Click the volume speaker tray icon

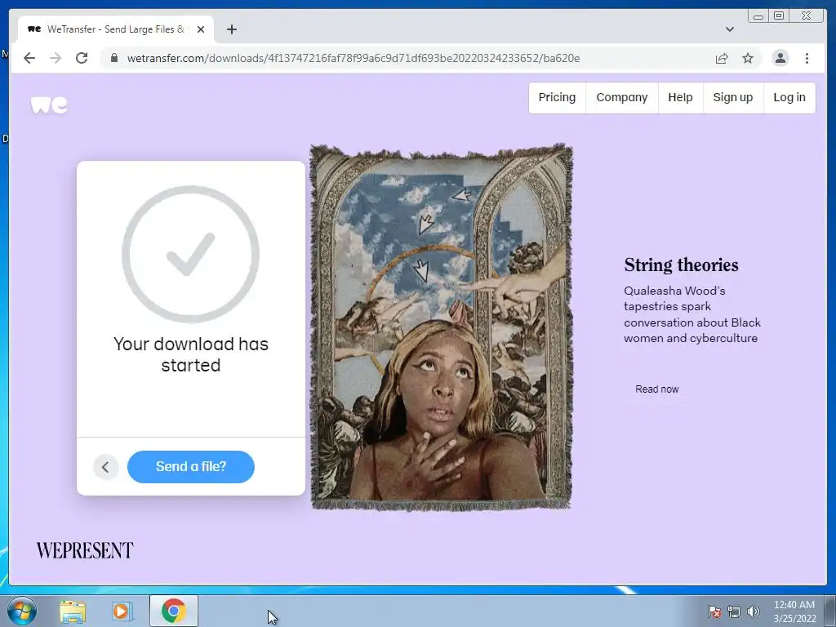[753, 611]
